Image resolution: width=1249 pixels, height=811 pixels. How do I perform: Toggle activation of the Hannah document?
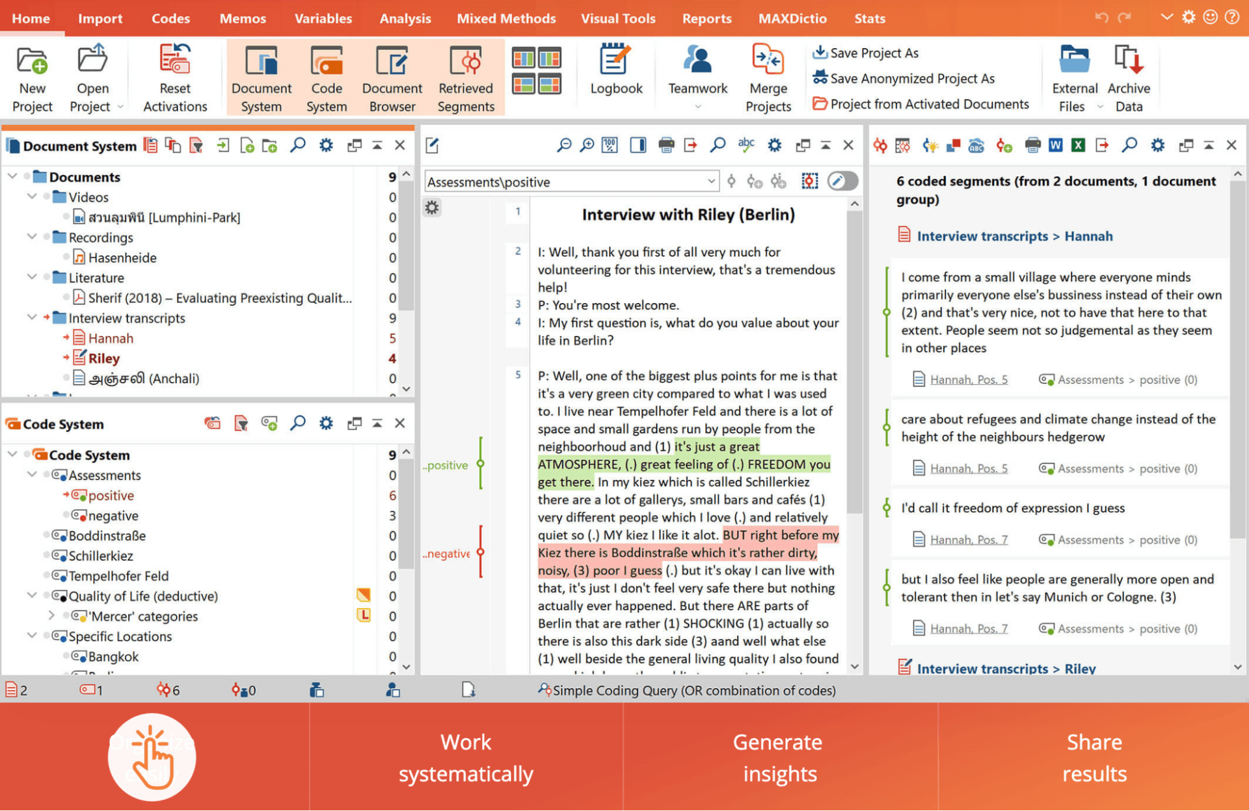(x=66, y=338)
